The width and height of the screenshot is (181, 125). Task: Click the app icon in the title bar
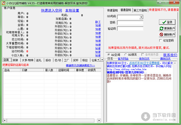pos(3,3)
